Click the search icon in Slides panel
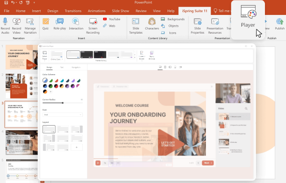 (x=246, y=109)
